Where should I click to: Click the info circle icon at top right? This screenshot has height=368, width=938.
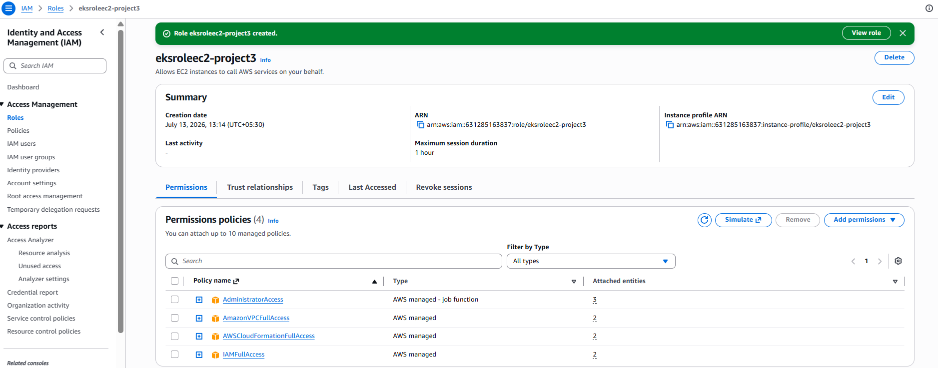tap(929, 8)
